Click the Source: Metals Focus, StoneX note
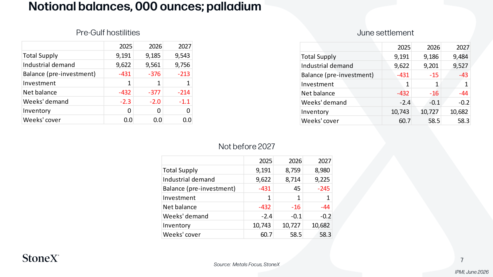The width and height of the screenshot is (493, 277). click(x=246, y=264)
